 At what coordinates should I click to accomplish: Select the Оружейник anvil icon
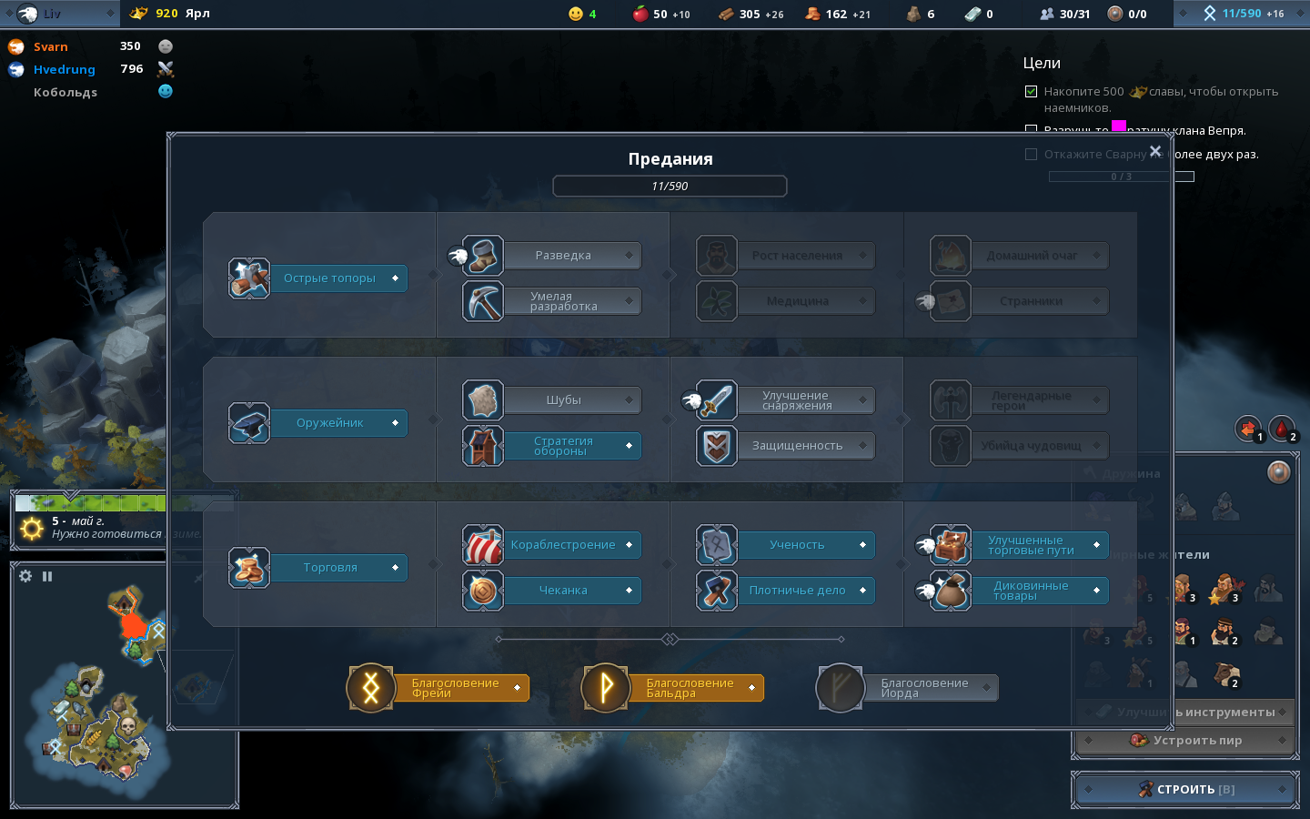(249, 423)
